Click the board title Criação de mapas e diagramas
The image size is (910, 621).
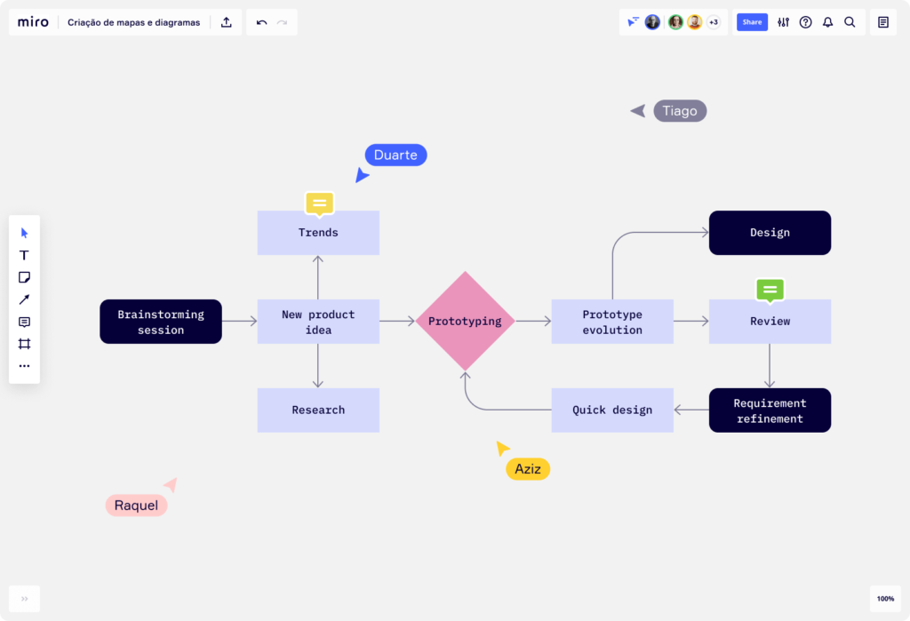134,21
